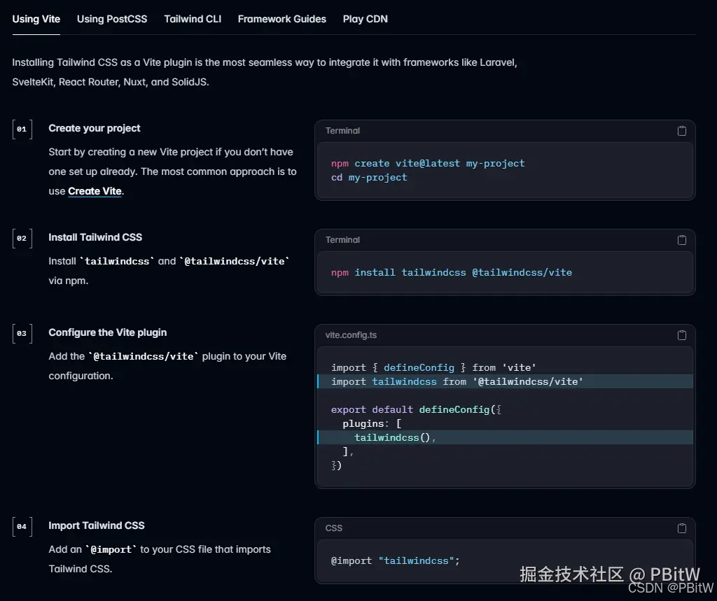Click the highlighted tailwindcss() plugin line
The height and width of the screenshot is (601, 717).
pyautogui.click(x=506, y=437)
